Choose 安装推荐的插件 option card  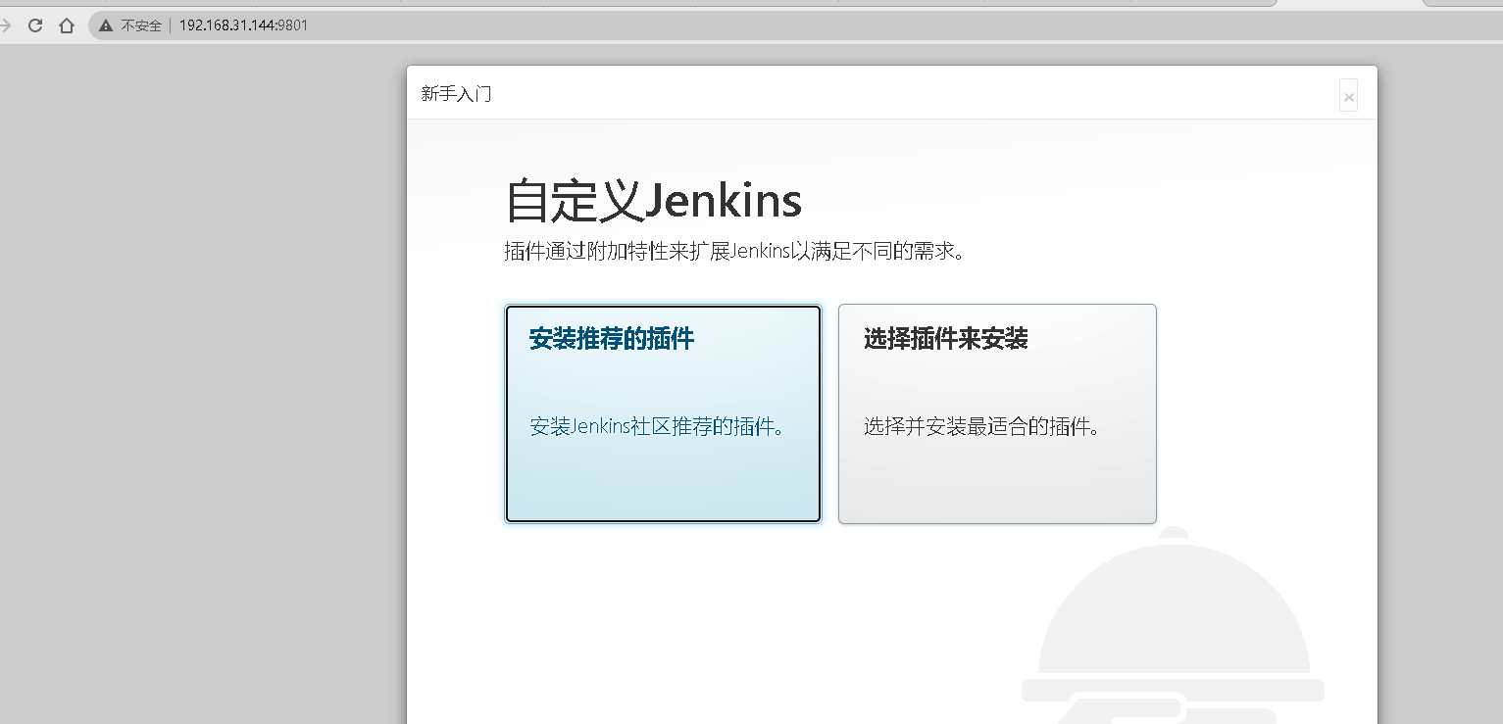tap(663, 413)
